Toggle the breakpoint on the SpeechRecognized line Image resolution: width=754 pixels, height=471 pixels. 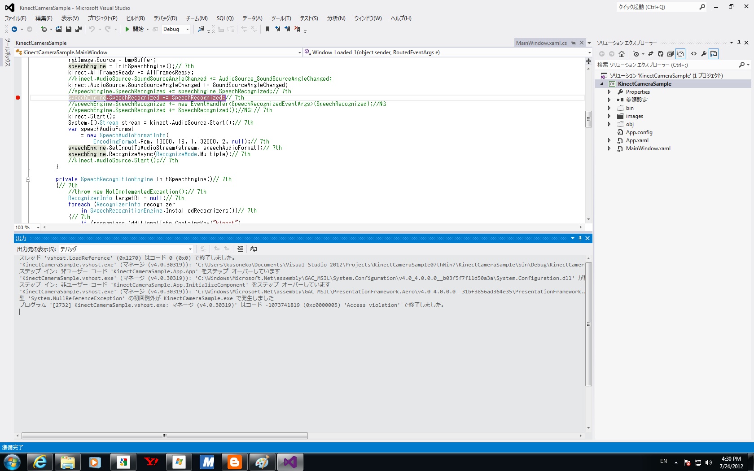tap(18, 97)
